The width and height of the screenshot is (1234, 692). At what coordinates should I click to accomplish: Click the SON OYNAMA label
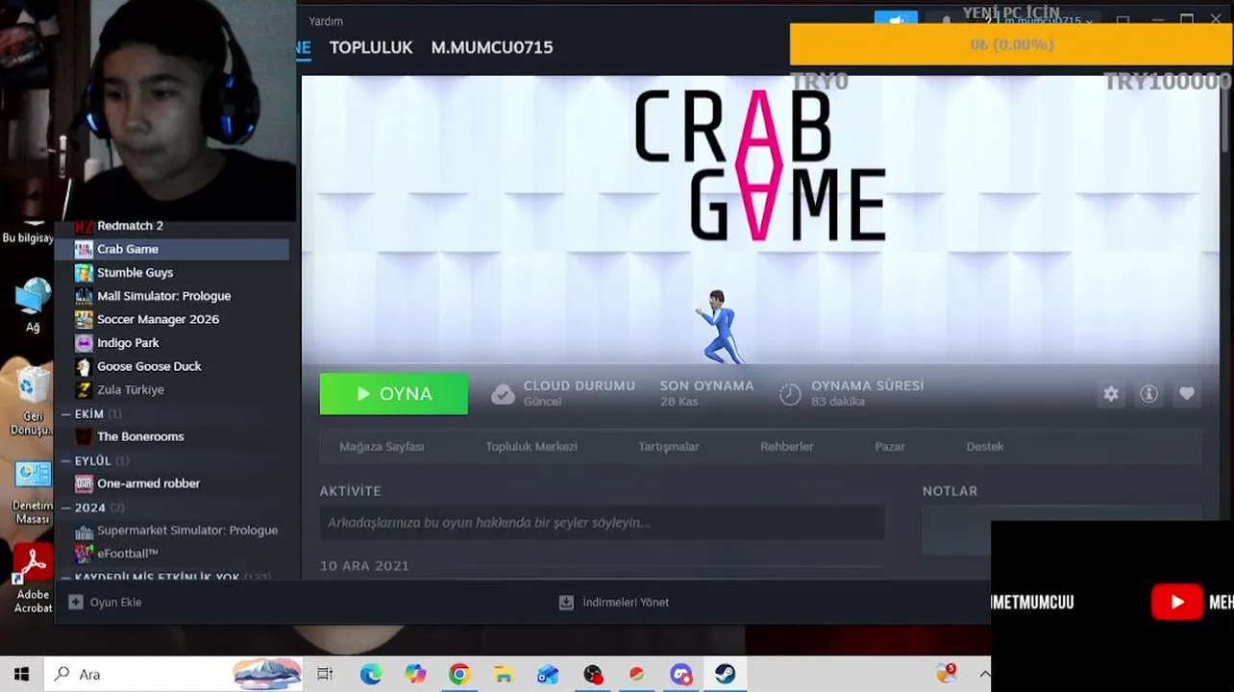pyautogui.click(x=706, y=385)
